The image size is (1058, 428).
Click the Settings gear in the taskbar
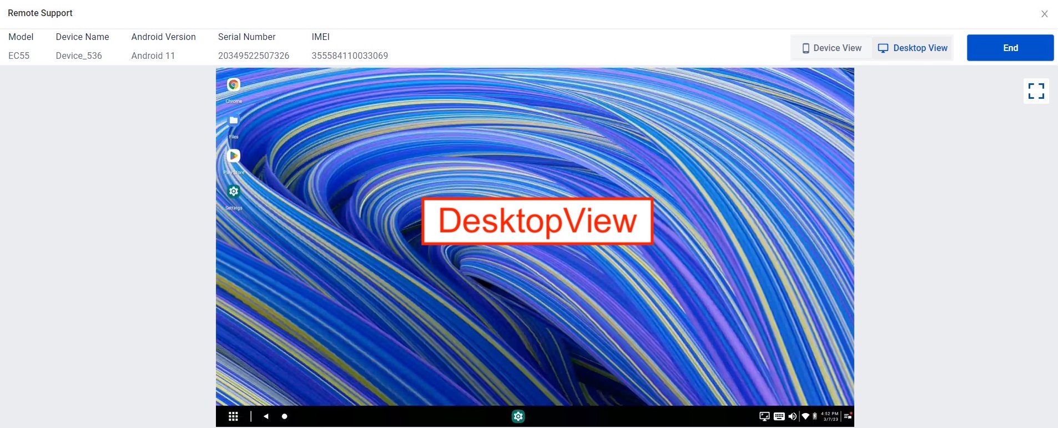(x=518, y=416)
